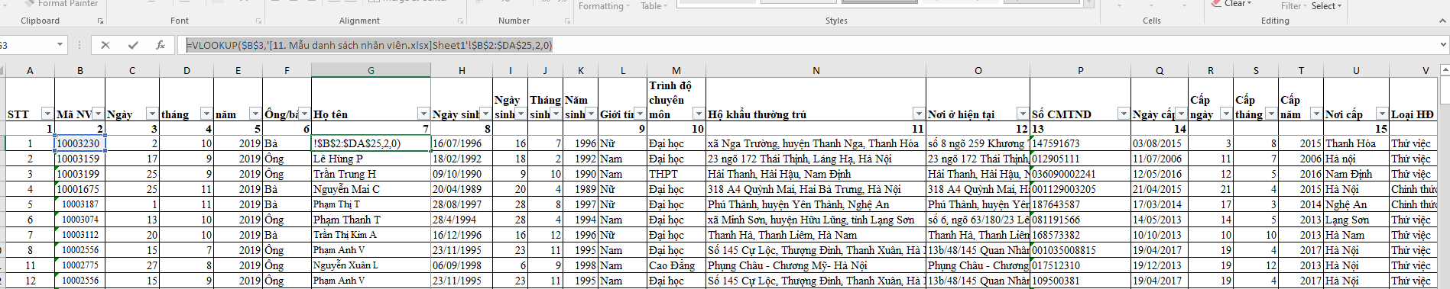Collapse the ribbon with the up chevron

point(1442,21)
